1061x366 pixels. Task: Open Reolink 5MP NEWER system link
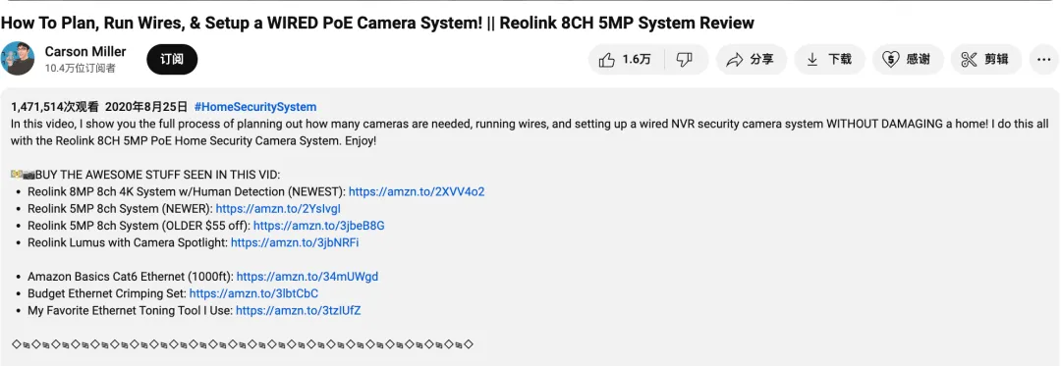click(278, 209)
